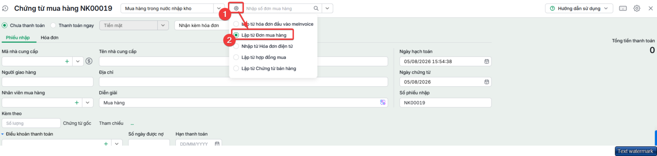Open the Nhận kèm hóa đơn dropdown
The image size is (657, 156).
click(x=202, y=25)
